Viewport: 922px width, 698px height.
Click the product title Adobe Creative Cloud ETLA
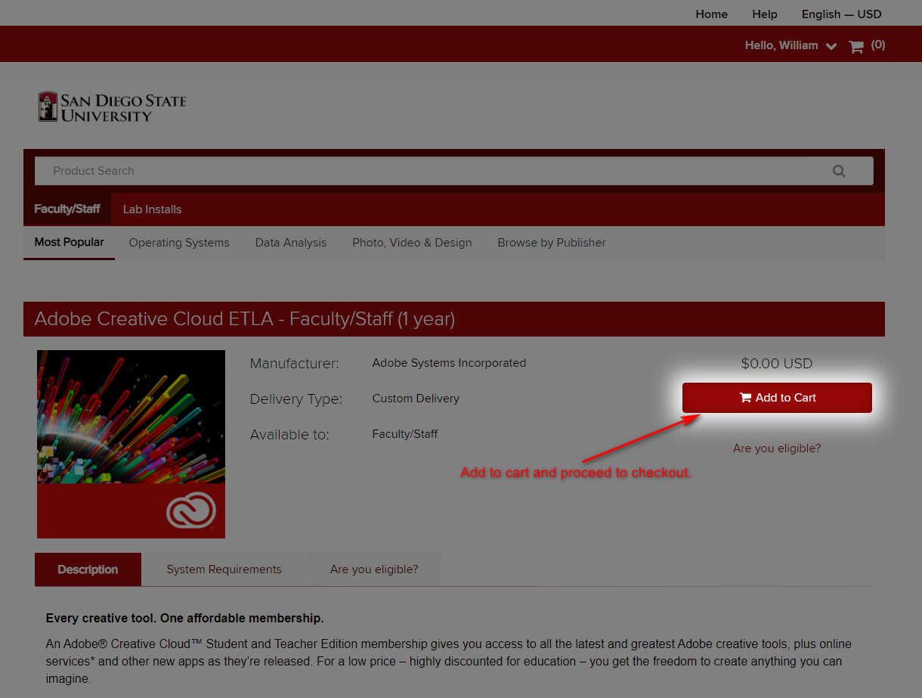click(245, 319)
